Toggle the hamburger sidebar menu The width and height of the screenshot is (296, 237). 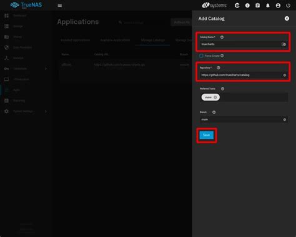coord(60,6)
